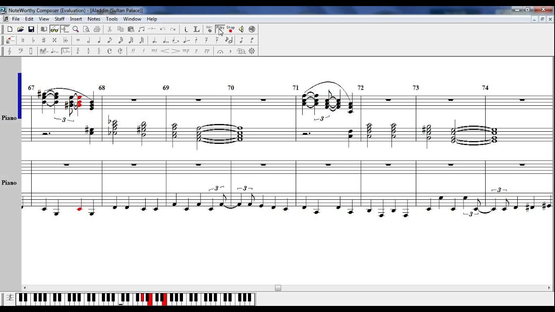Screen dimensions: 555x312
Task: Select whole note duration
Action: (x=78, y=40)
